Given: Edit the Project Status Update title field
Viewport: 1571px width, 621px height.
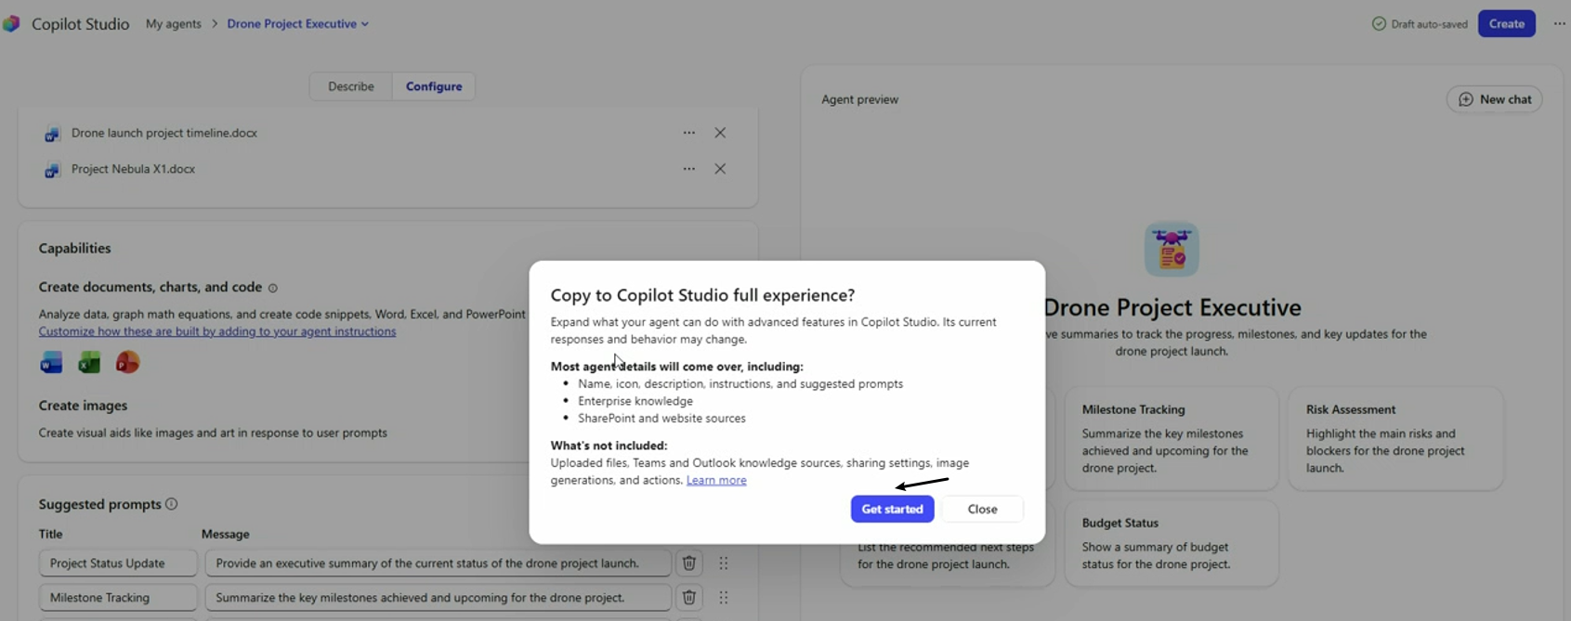Looking at the screenshot, I should pos(118,563).
